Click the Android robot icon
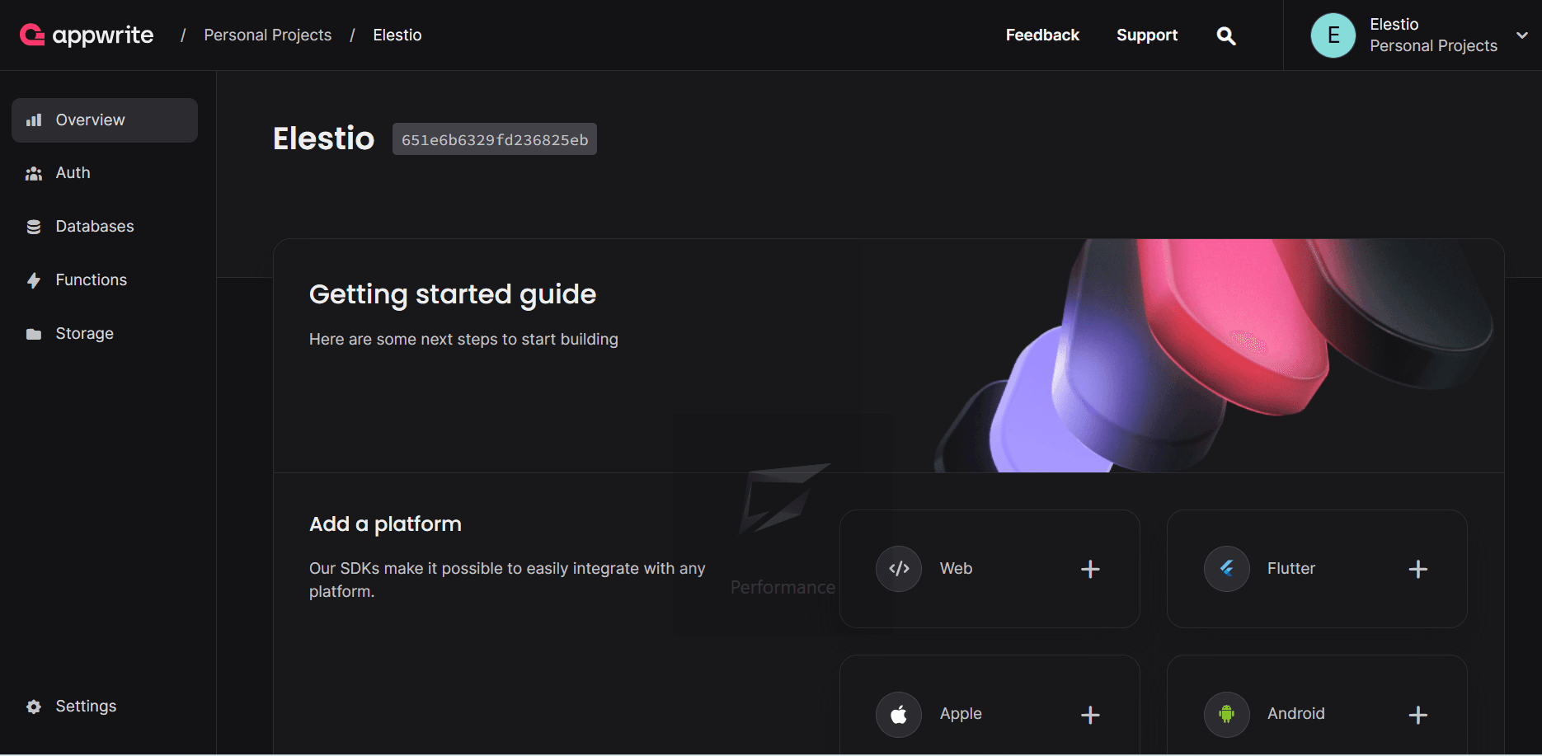 1226,714
